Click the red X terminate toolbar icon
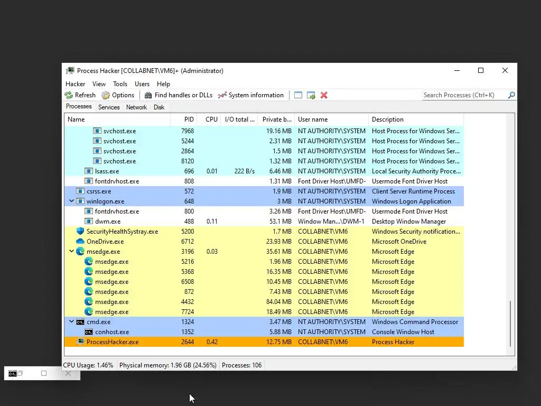The height and width of the screenshot is (406, 541). click(324, 95)
